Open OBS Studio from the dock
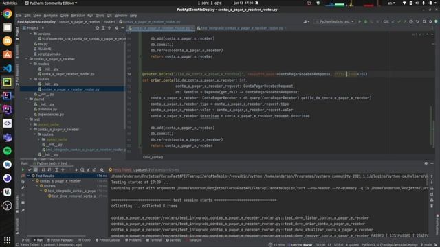 [8, 206]
